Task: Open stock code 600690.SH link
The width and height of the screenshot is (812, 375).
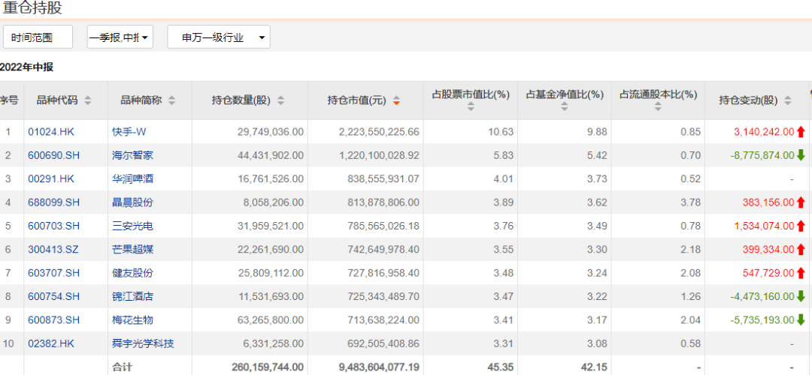Action: pyautogui.click(x=54, y=155)
